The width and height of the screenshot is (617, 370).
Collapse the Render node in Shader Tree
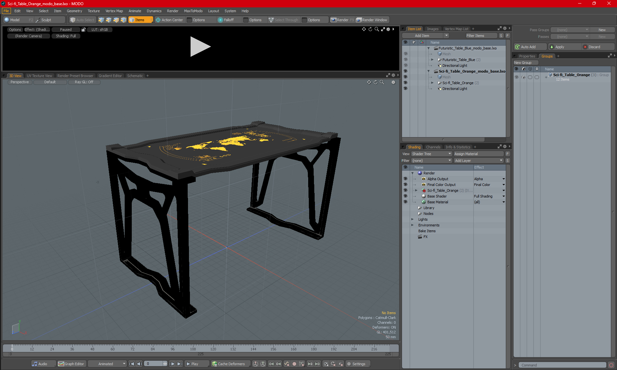(x=413, y=173)
